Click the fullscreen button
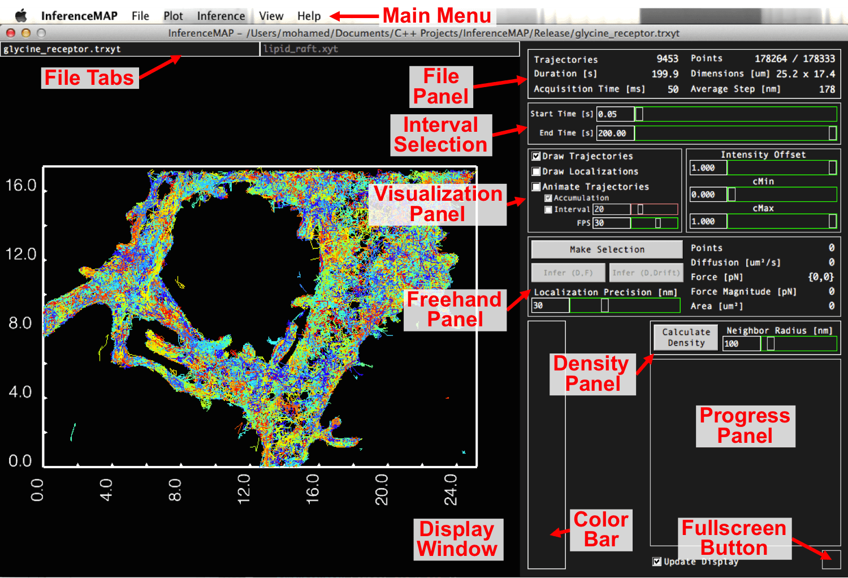The image size is (848, 578). (x=831, y=559)
